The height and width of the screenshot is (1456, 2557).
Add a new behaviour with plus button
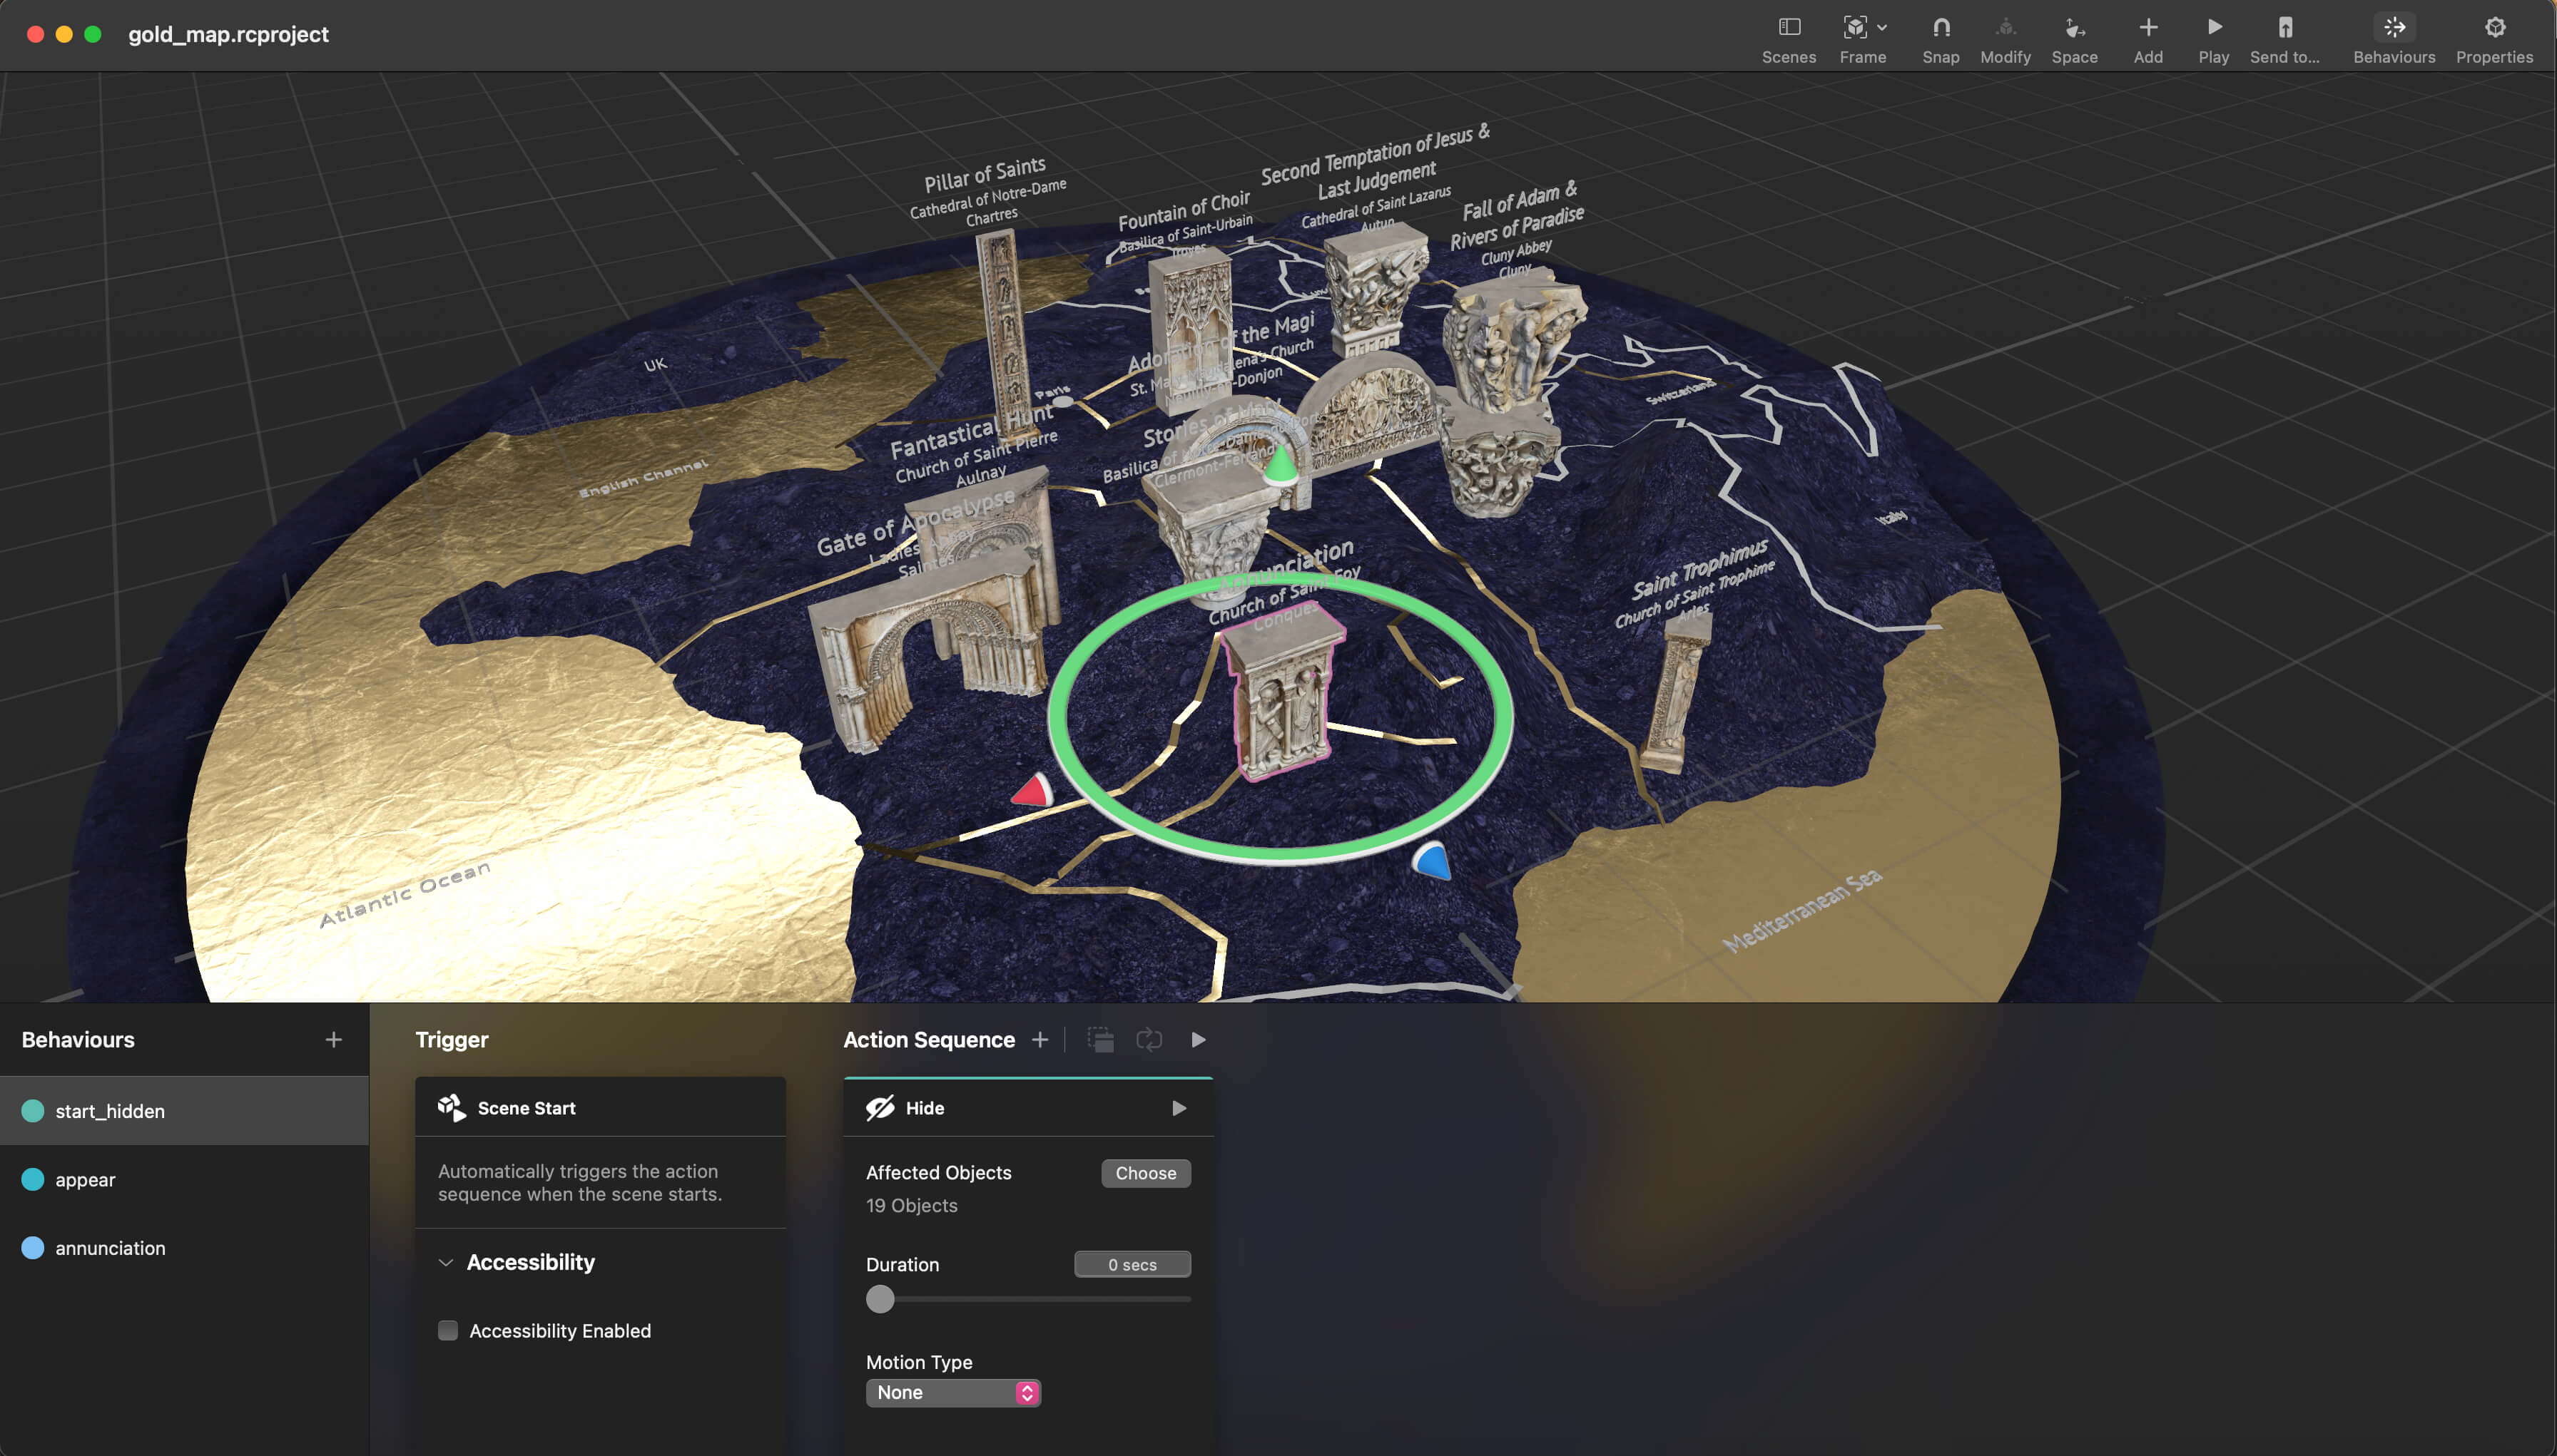click(333, 1040)
